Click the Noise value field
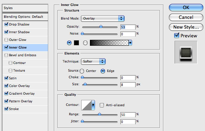The image size is (205, 131). tap(128, 34)
